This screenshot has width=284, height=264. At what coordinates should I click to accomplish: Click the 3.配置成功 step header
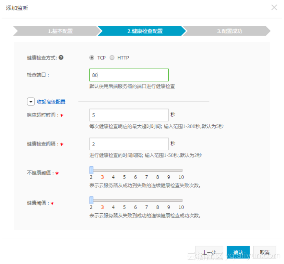[229, 31]
